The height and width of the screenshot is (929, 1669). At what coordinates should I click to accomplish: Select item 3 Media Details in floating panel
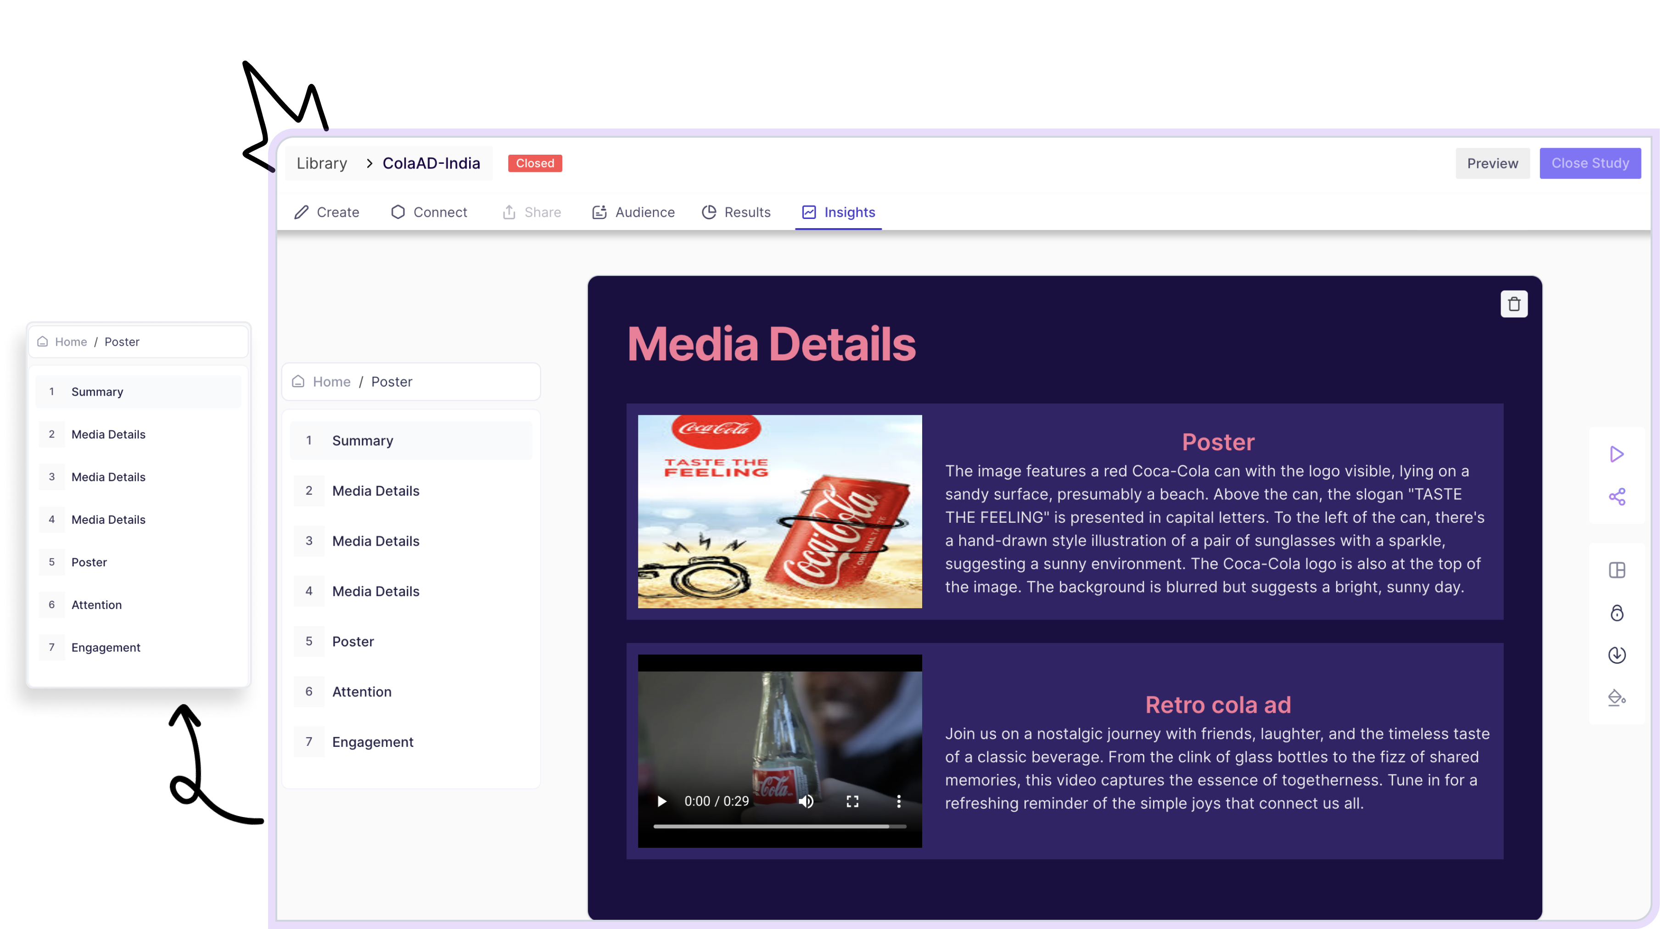click(138, 477)
